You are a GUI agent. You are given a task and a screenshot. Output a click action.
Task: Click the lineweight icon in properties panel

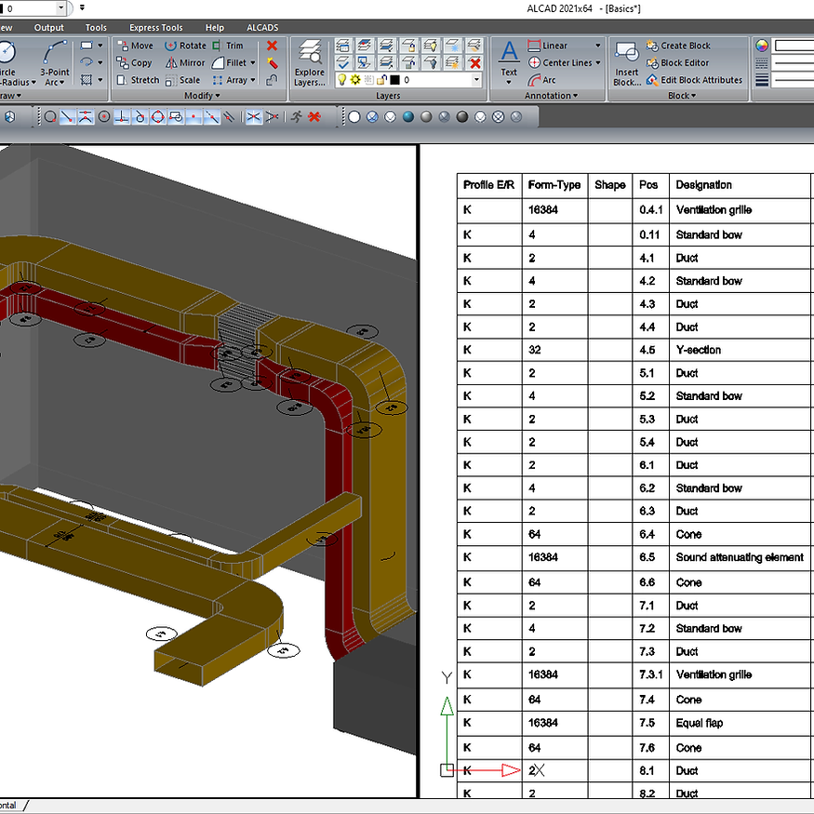pos(762,80)
